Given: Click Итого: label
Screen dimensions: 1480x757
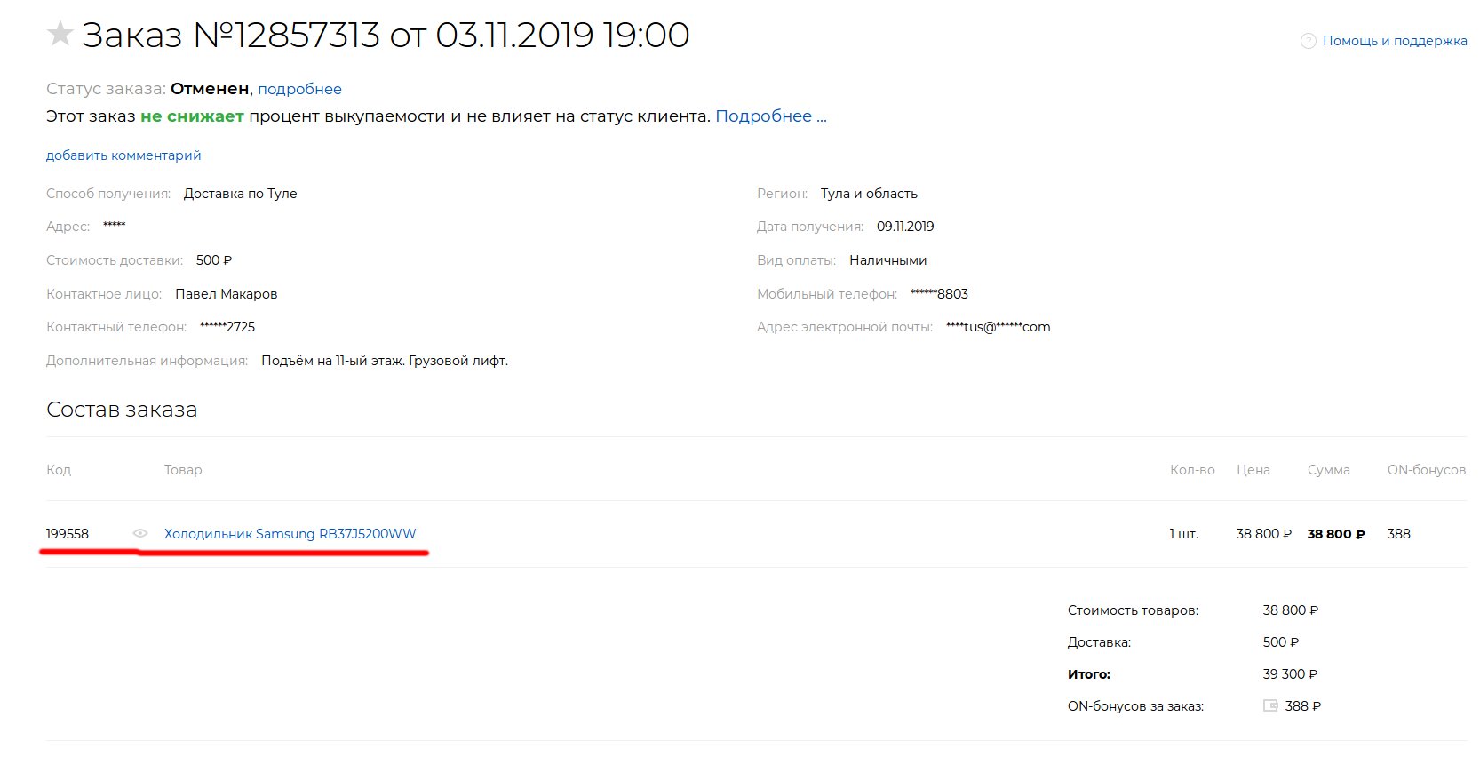Looking at the screenshot, I should 1089,674.
